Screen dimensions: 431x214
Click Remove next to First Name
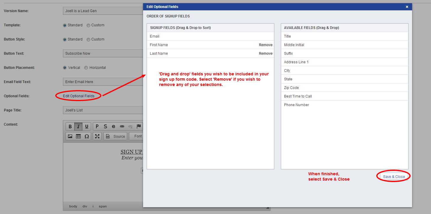click(266, 45)
